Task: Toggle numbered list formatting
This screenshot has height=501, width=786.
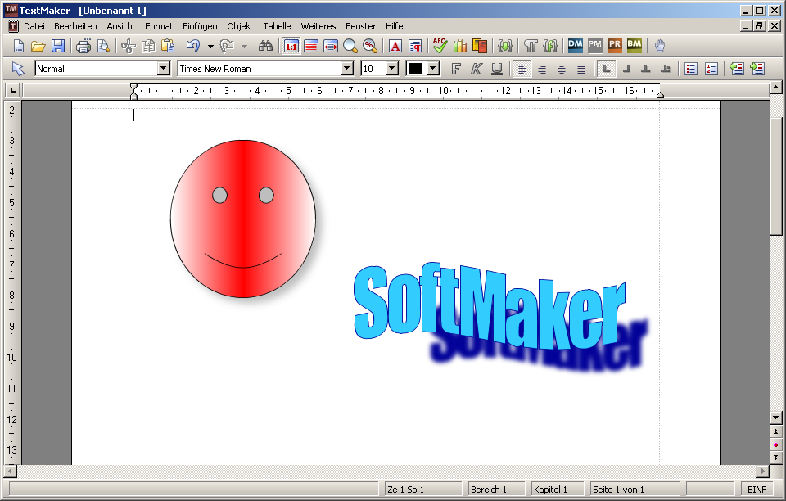Action: pos(711,69)
